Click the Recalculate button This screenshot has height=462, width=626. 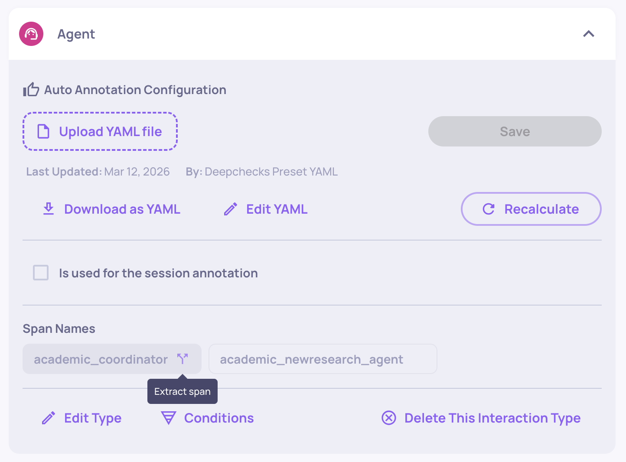(x=531, y=209)
